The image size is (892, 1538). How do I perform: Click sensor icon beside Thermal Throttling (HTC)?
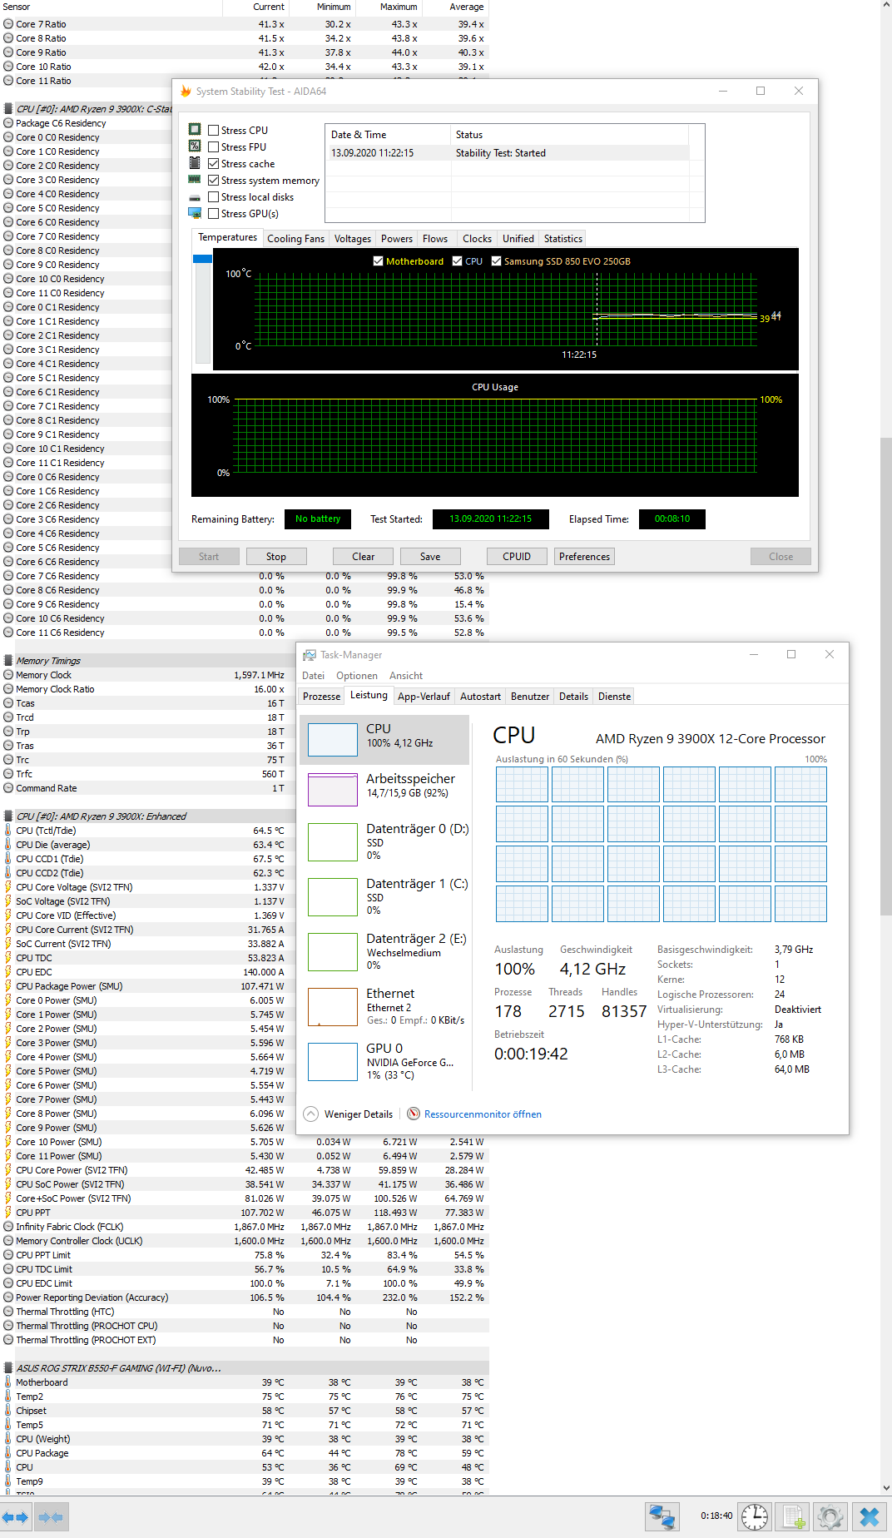tap(8, 1312)
